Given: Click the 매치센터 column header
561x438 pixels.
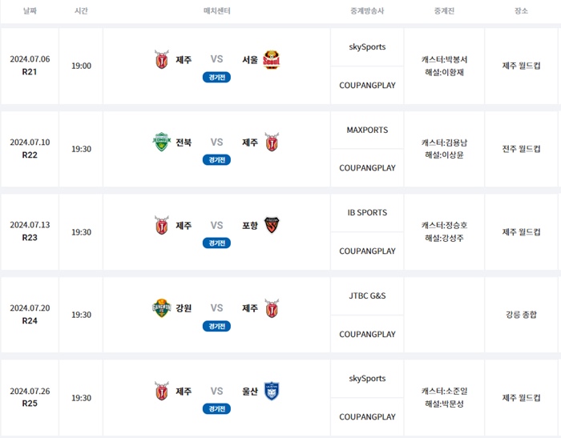Looking at the screenshot, I should coord(217,11).
